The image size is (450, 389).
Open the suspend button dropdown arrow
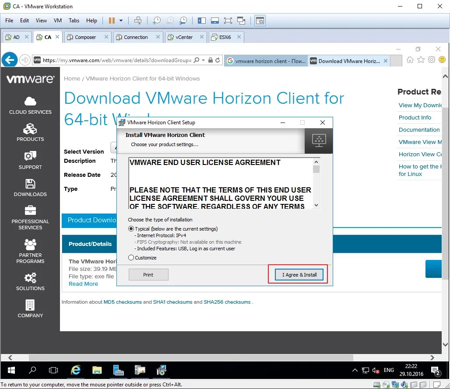coord(120,20)
